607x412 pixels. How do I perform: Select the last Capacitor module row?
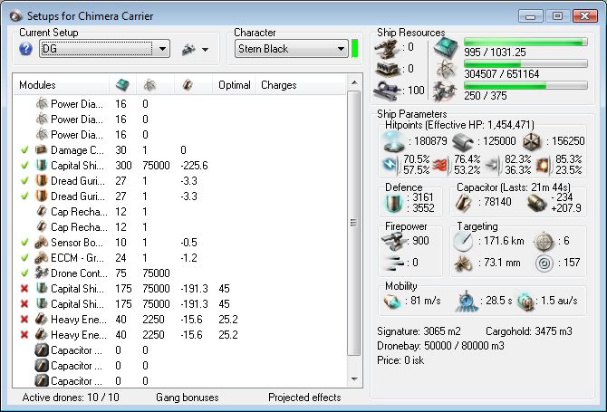(180, 380)
